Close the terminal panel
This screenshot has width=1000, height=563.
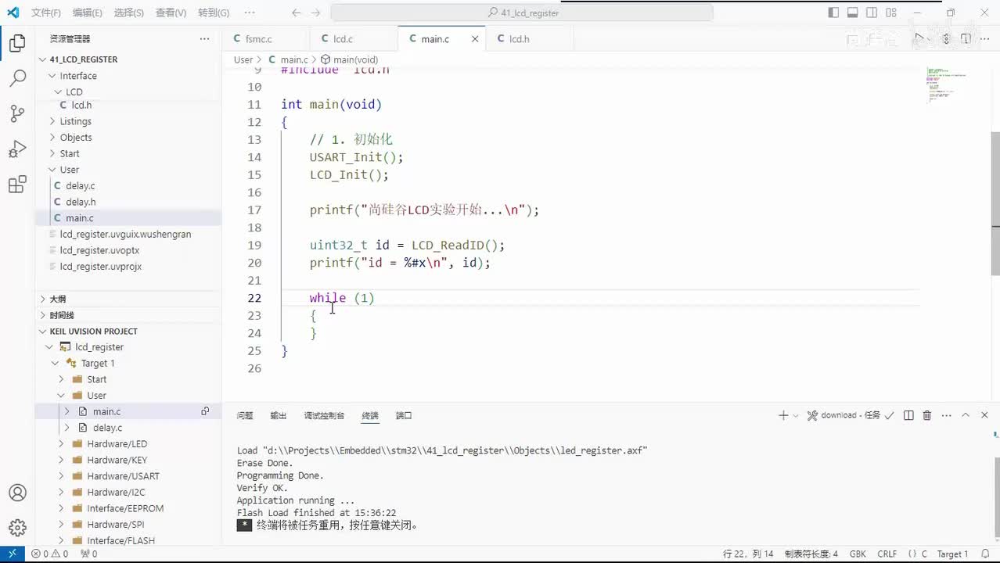pos(984,415)
